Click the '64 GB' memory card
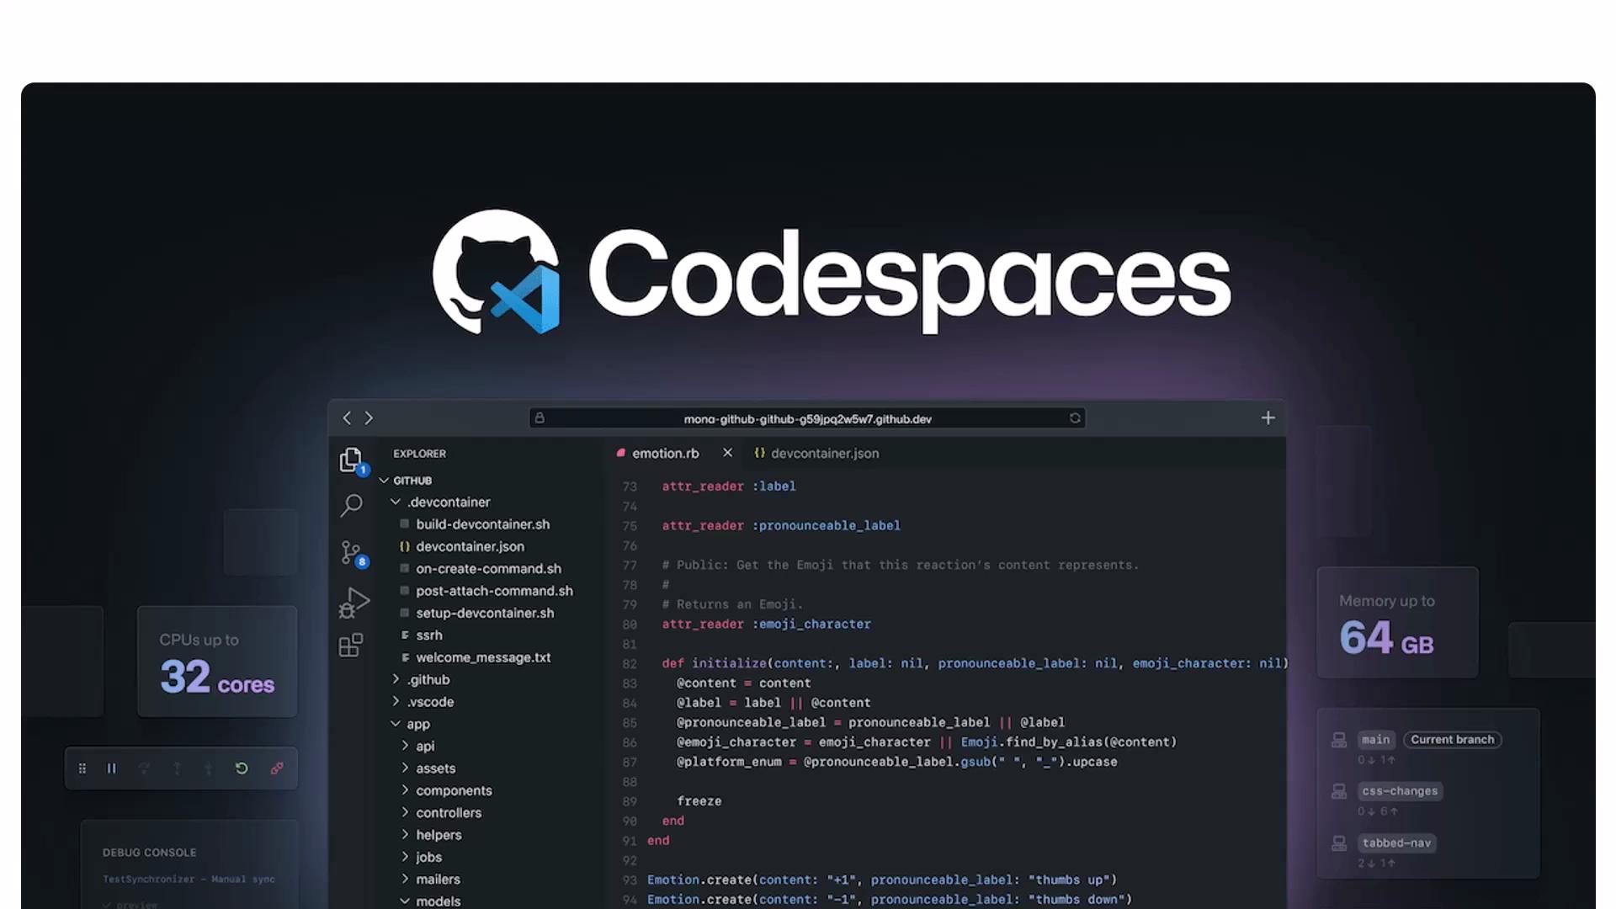Image resolution: width=1616 pixels, height=909 pixels. tap(1397, 623)
